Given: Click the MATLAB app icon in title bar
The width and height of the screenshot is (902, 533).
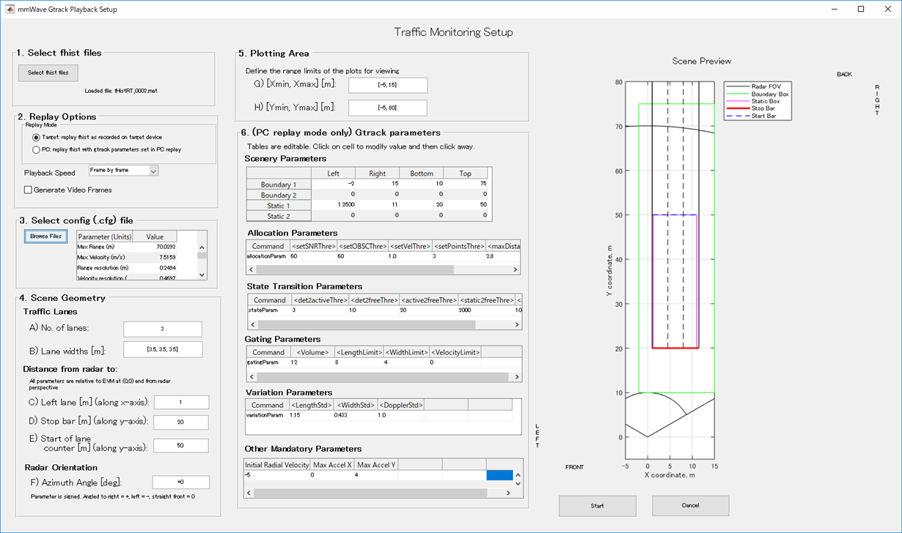Looking at the screenshot, I should click(9, 9).
